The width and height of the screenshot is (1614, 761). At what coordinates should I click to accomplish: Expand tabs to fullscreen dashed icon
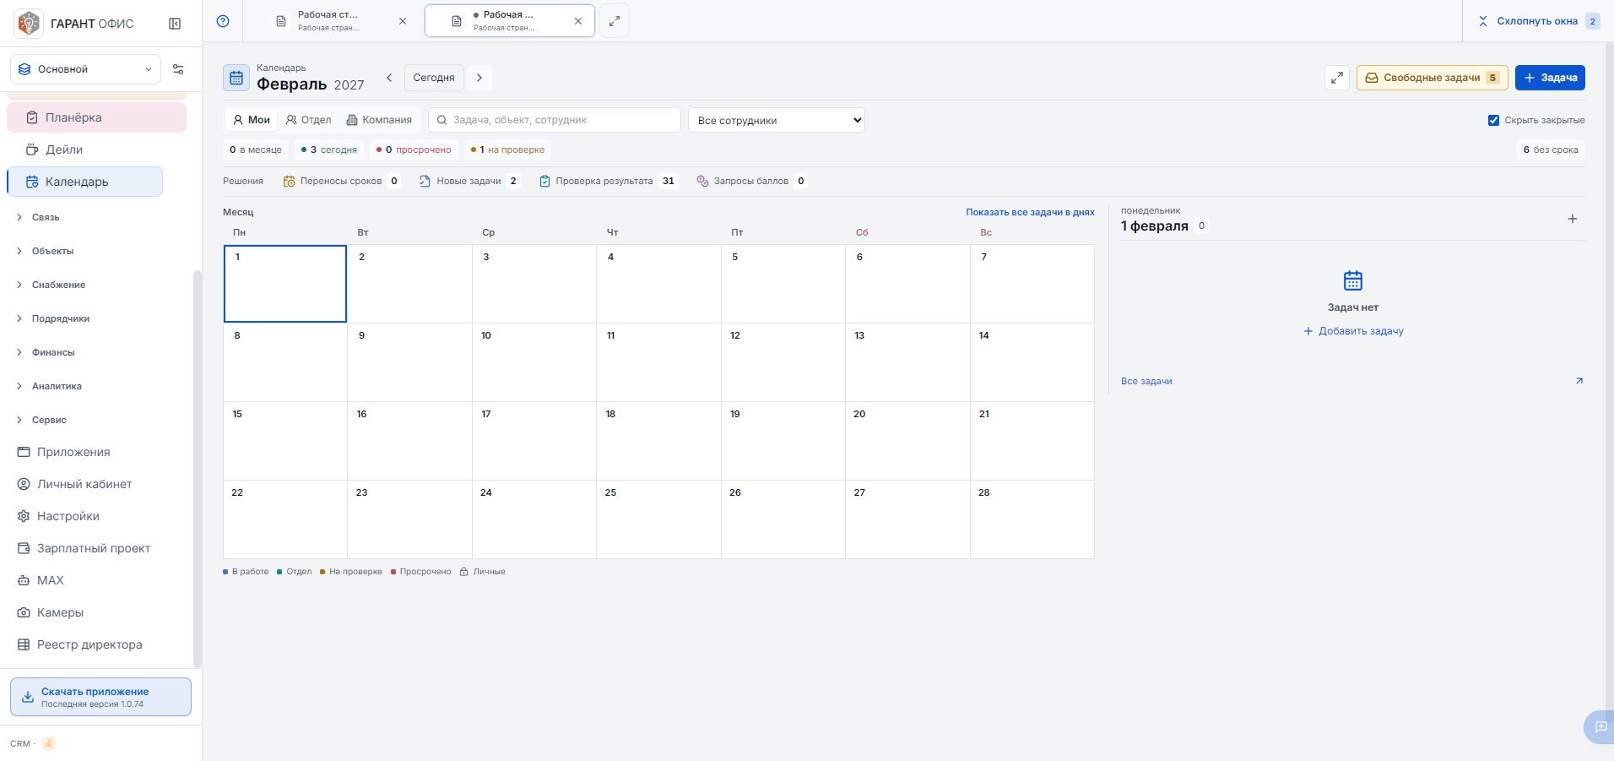pyautogui.click(x=615, y=21)
